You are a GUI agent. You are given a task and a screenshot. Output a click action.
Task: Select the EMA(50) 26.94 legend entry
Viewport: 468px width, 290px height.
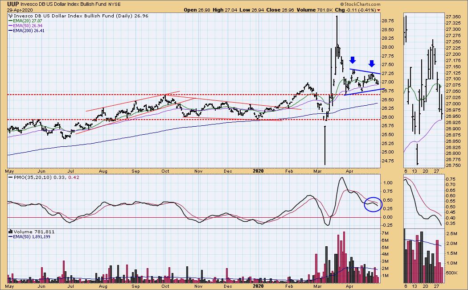[26, 26]
